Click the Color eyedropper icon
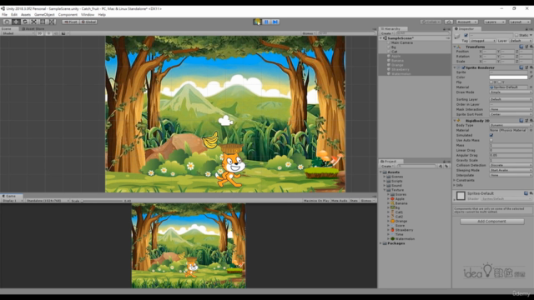Viewport: 534px width, 300px height. pos(531,77)
